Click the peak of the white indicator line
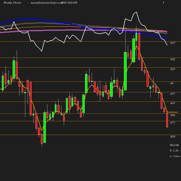This screenshot has width=181, height=181. tap(136, 12)
